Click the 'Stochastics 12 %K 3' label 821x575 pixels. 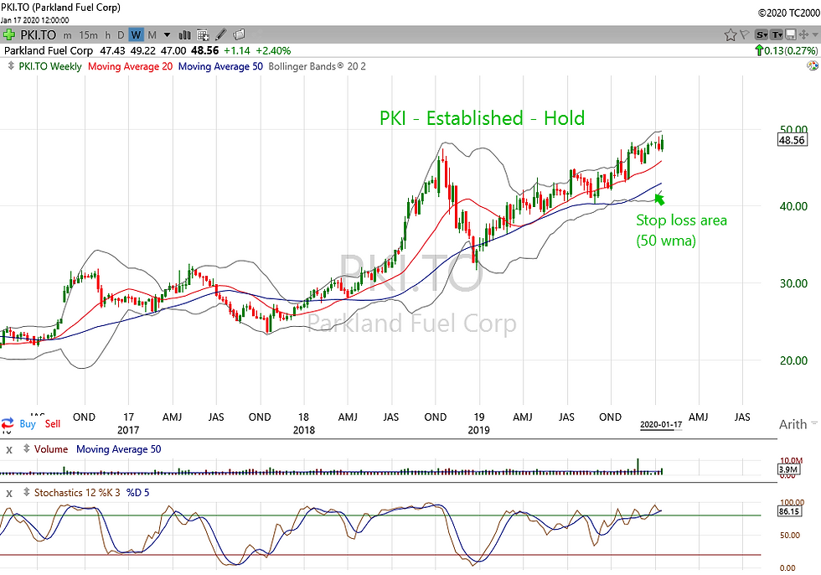77,493
